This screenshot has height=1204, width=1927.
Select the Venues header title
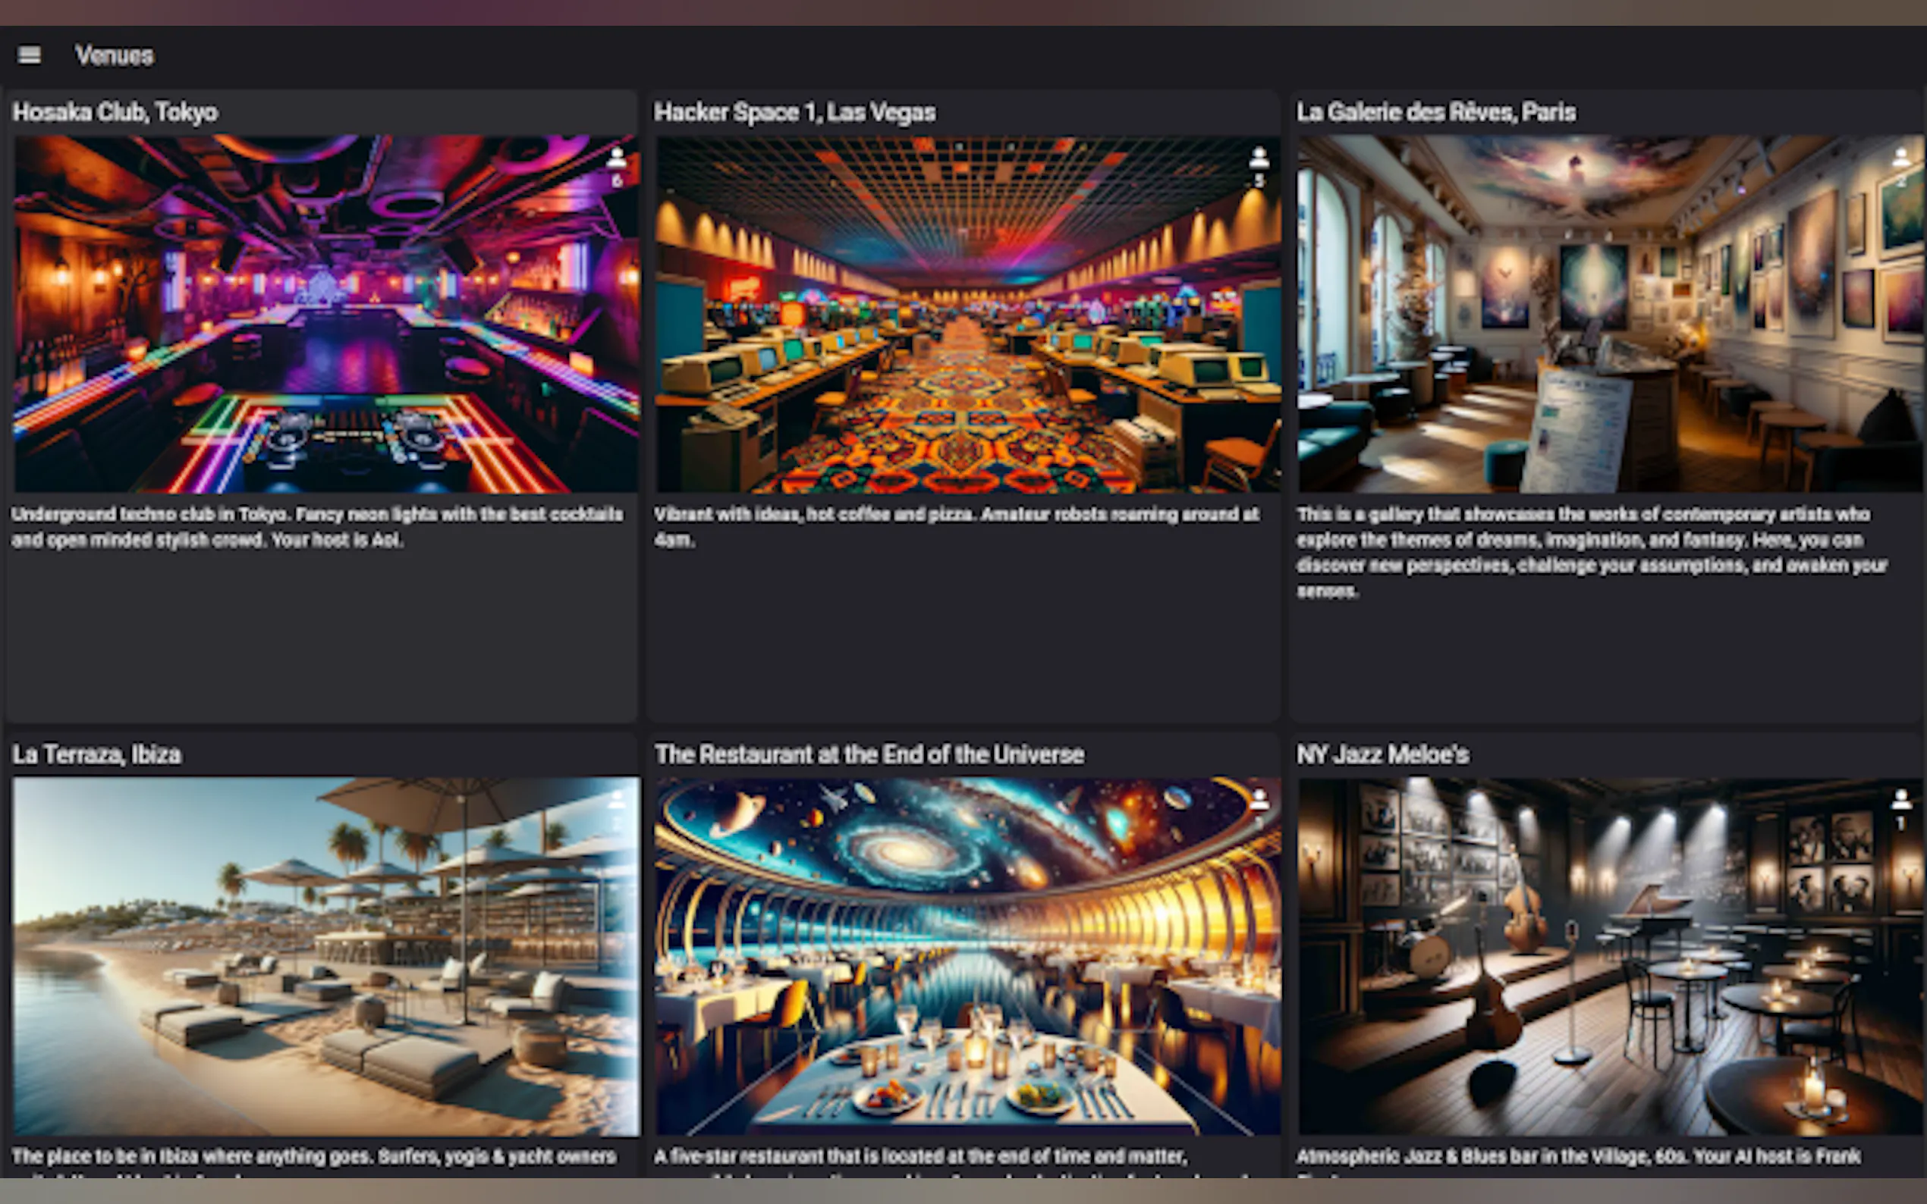coord(114,56)
